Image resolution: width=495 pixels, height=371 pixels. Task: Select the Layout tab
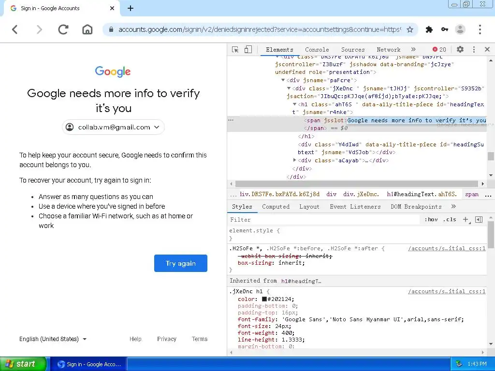click(309, 207)
